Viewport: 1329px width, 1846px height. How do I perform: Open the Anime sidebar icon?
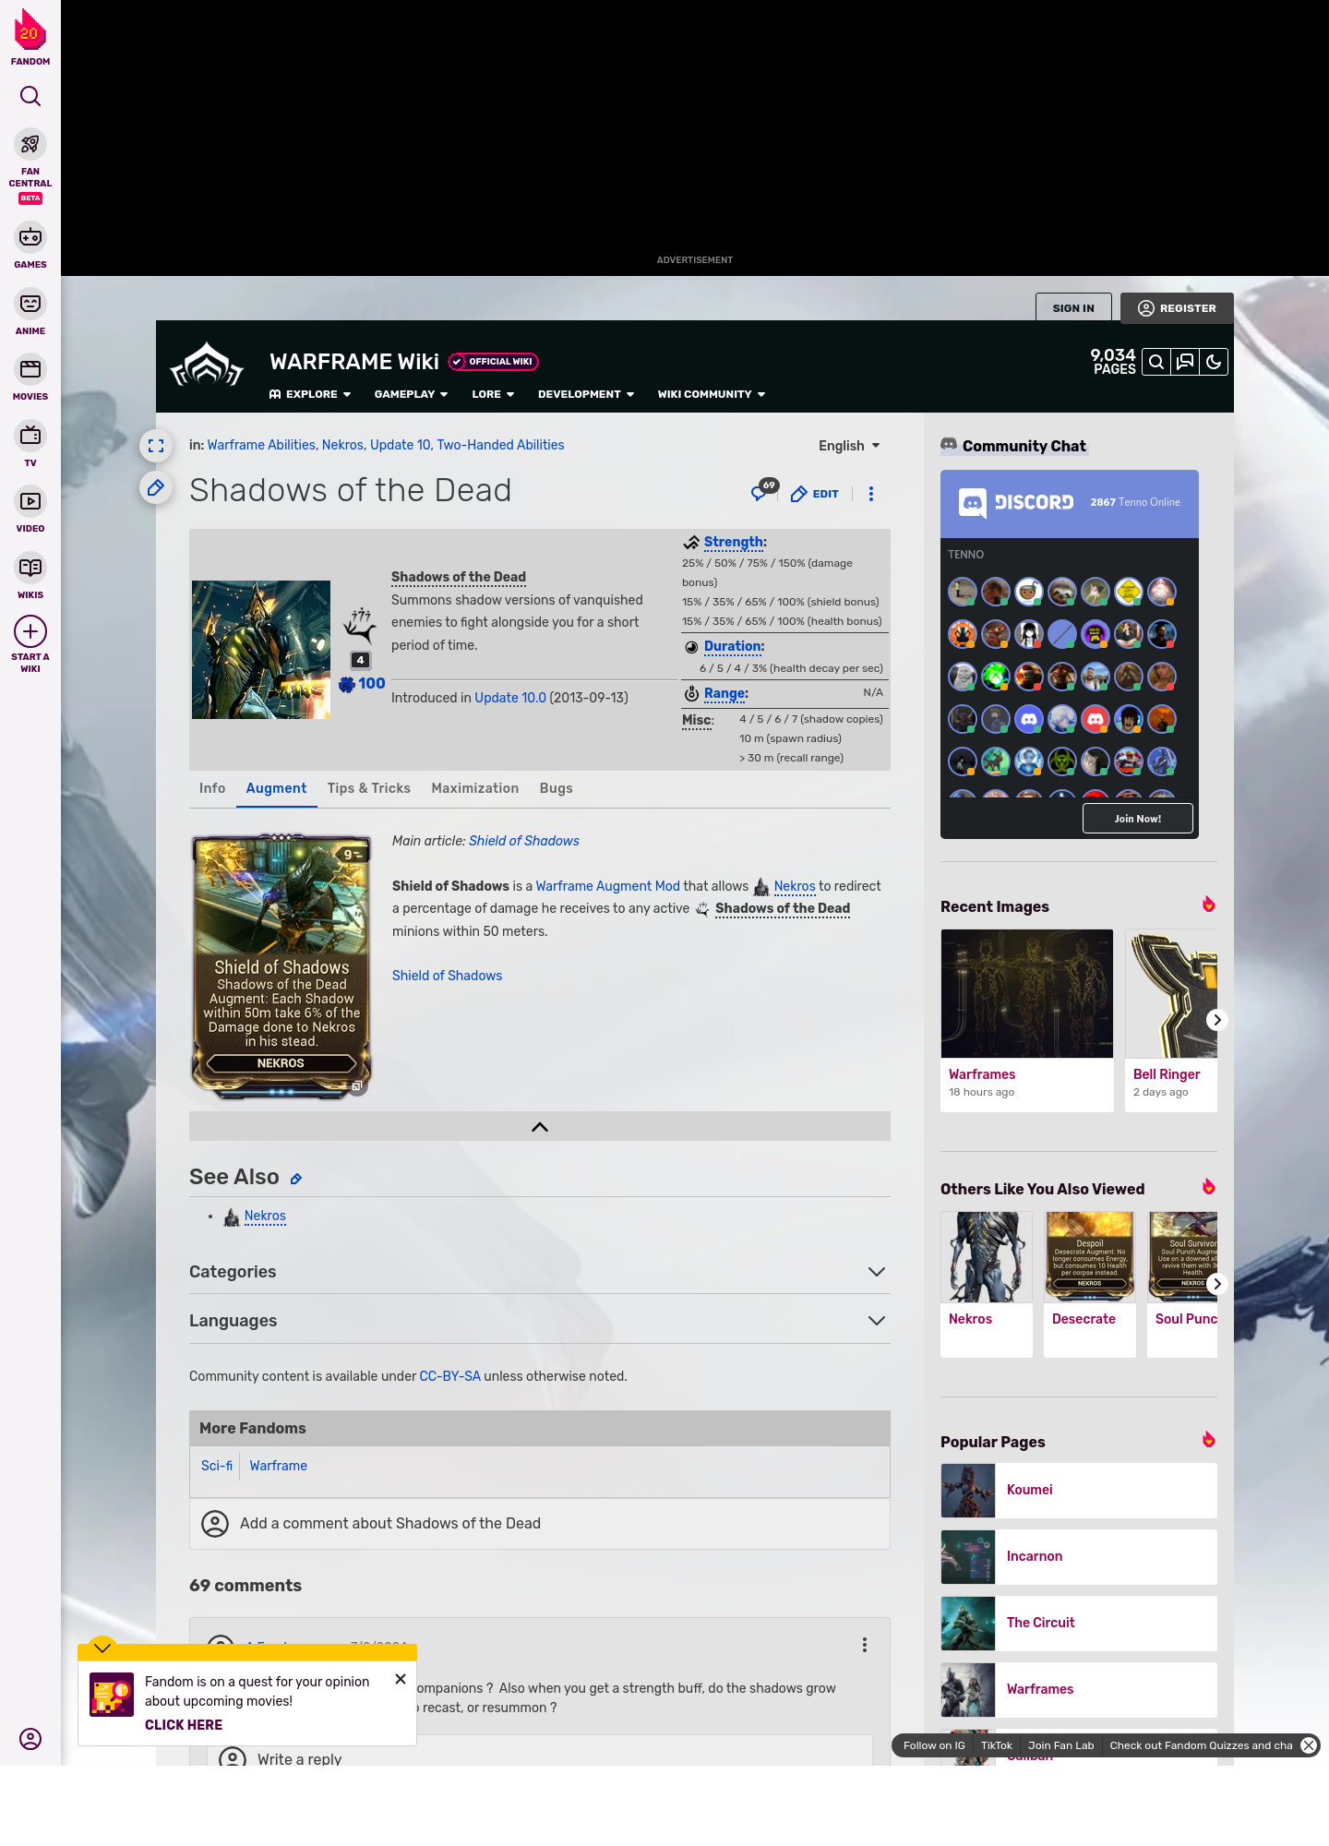pos(30,304)
